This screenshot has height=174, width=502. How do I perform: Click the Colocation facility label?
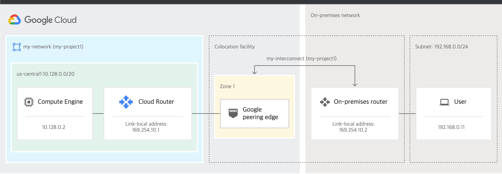[x=235, y=47]
